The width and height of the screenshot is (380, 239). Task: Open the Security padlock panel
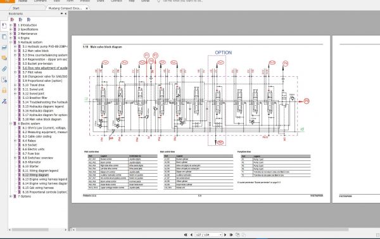pos(4,91)
